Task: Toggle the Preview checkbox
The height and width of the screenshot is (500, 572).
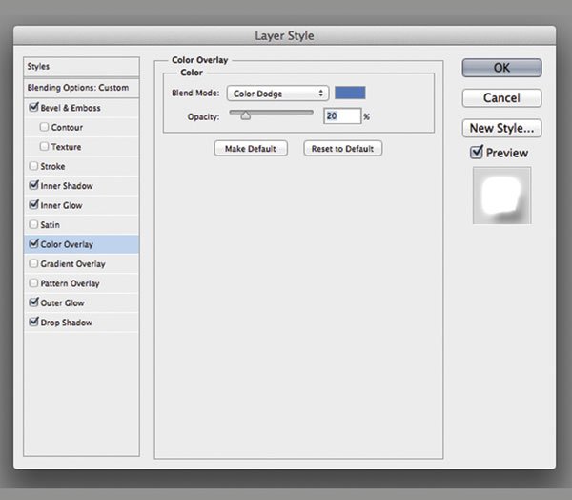Action: (477, 153)
